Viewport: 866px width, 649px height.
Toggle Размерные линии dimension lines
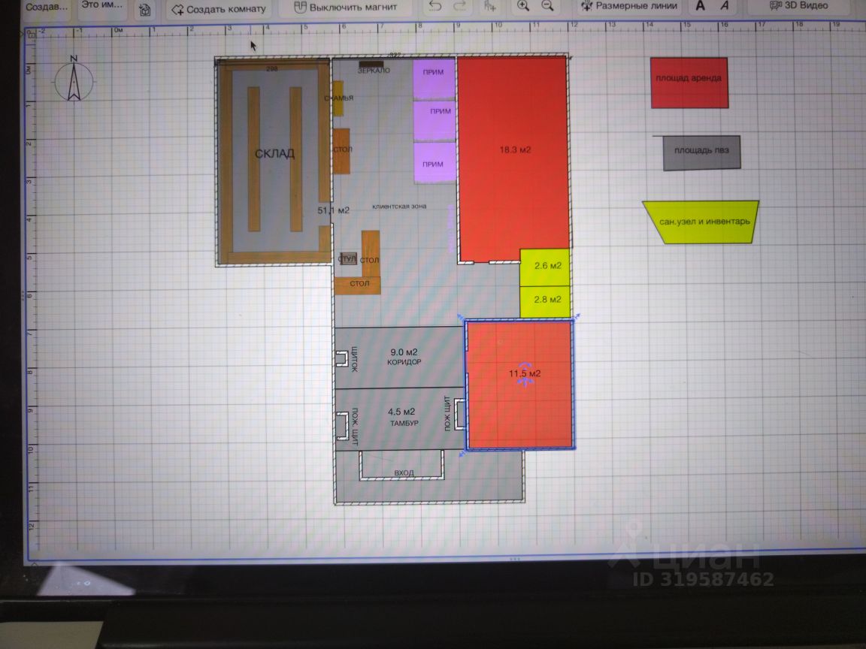click(x=628, y=6)
